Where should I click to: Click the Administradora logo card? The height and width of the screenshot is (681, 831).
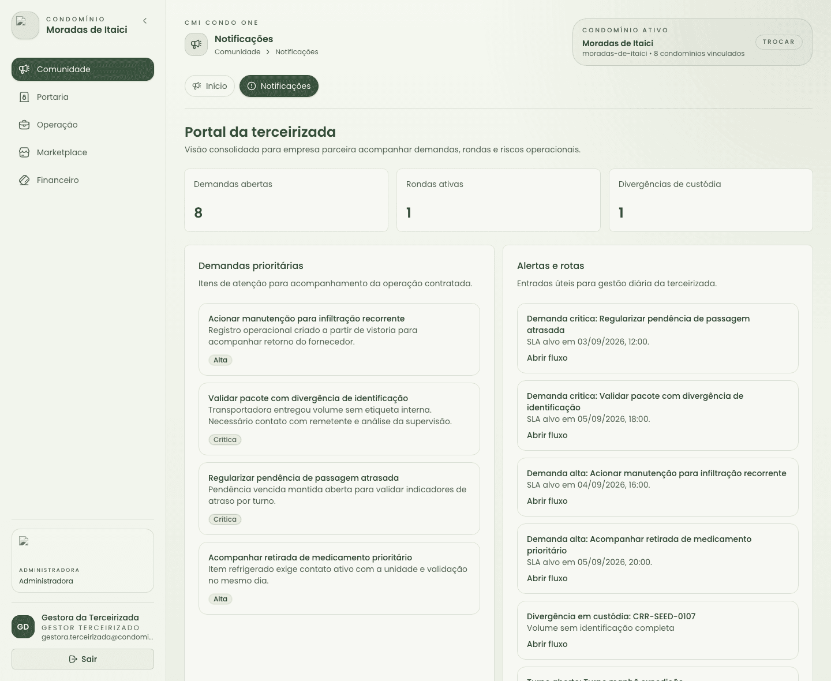83,560
